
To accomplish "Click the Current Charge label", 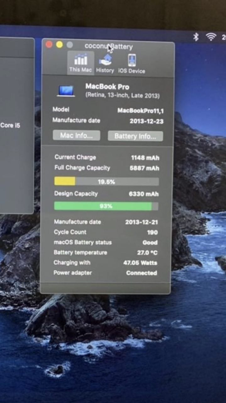I will pyautogui.click(x=75, y=157).
